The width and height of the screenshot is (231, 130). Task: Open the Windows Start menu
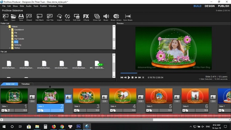coord(4,126)
